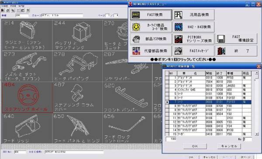The width and height of the screenshot is (262, 159).
Task: Select the 487 ステアリングコラムカバー illustration
Action: click(x=77, y=97)
